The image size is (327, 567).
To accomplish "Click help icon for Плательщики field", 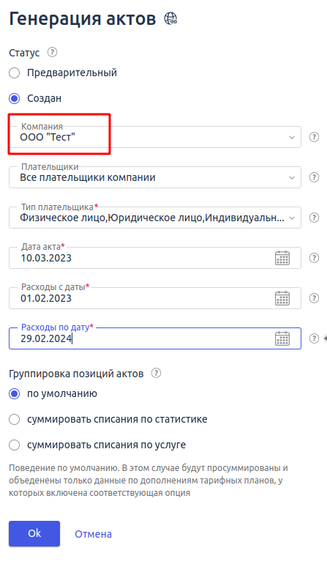I will 314,177.
